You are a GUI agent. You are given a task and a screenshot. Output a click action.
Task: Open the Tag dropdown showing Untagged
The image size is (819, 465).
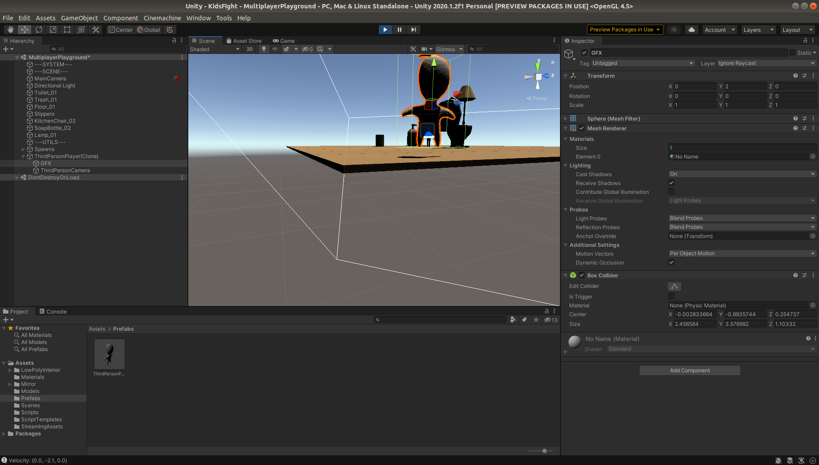click(643, 63)
